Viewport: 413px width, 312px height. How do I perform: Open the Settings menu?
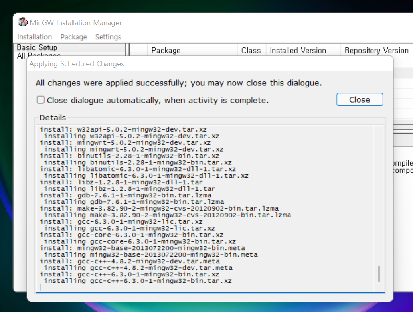tap(108, 37)
